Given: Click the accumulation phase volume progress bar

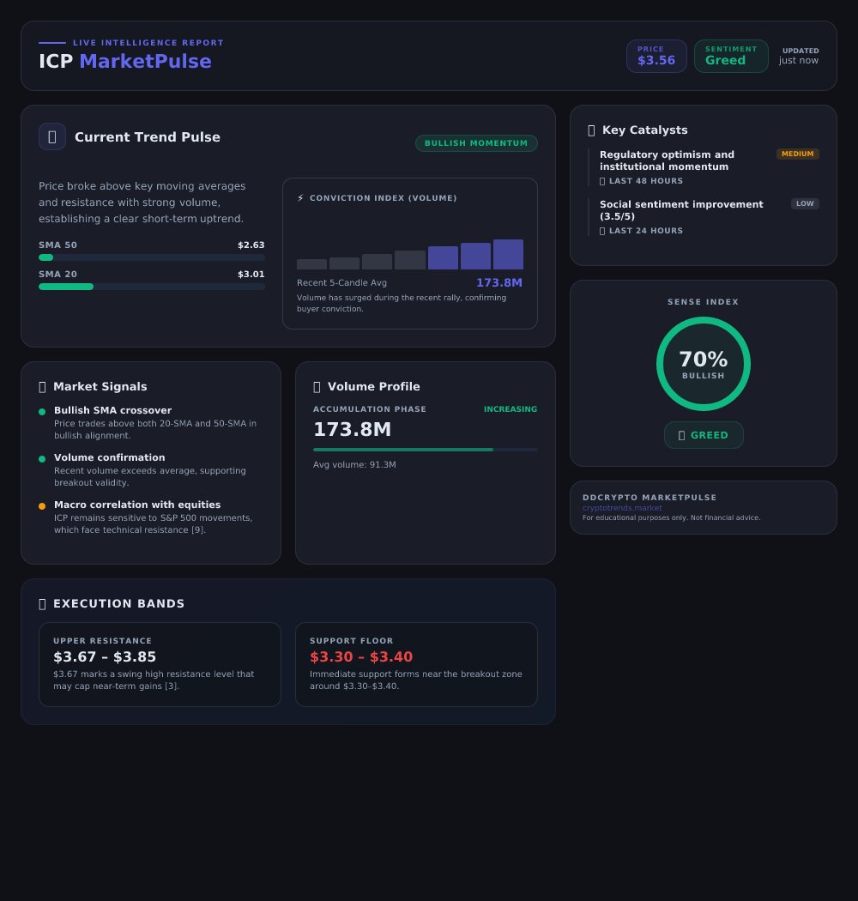Looking at the screenshot, I should (426, 450).
